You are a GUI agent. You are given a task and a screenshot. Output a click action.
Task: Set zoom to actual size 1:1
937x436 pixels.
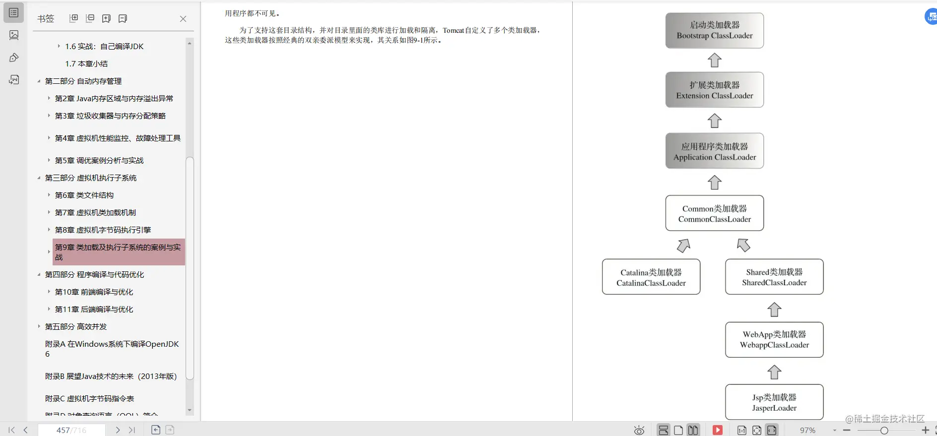click(742, 430)
